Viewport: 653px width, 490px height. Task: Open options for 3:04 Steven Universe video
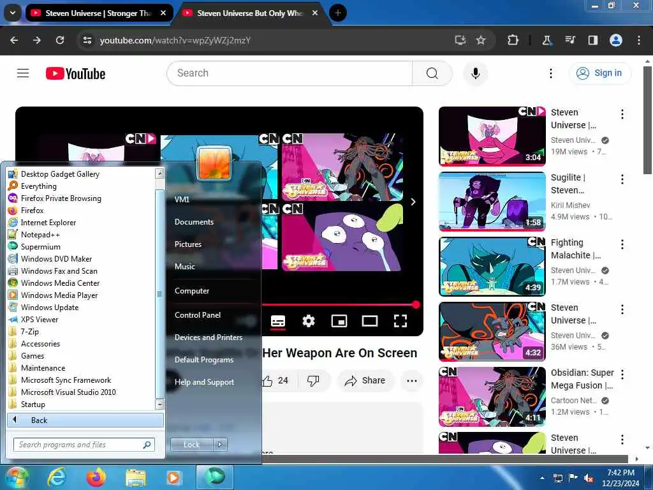tap(622, 114)
